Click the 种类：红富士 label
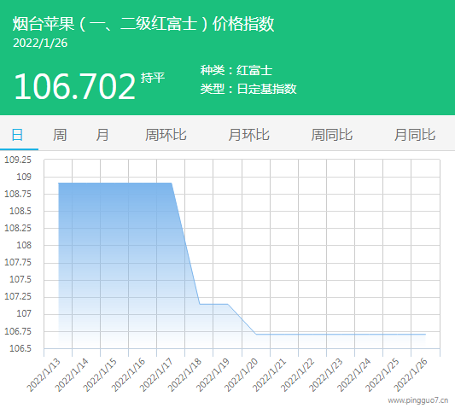Image resolution: width=455 pixels, height=408 pixels. coord(236,71)
